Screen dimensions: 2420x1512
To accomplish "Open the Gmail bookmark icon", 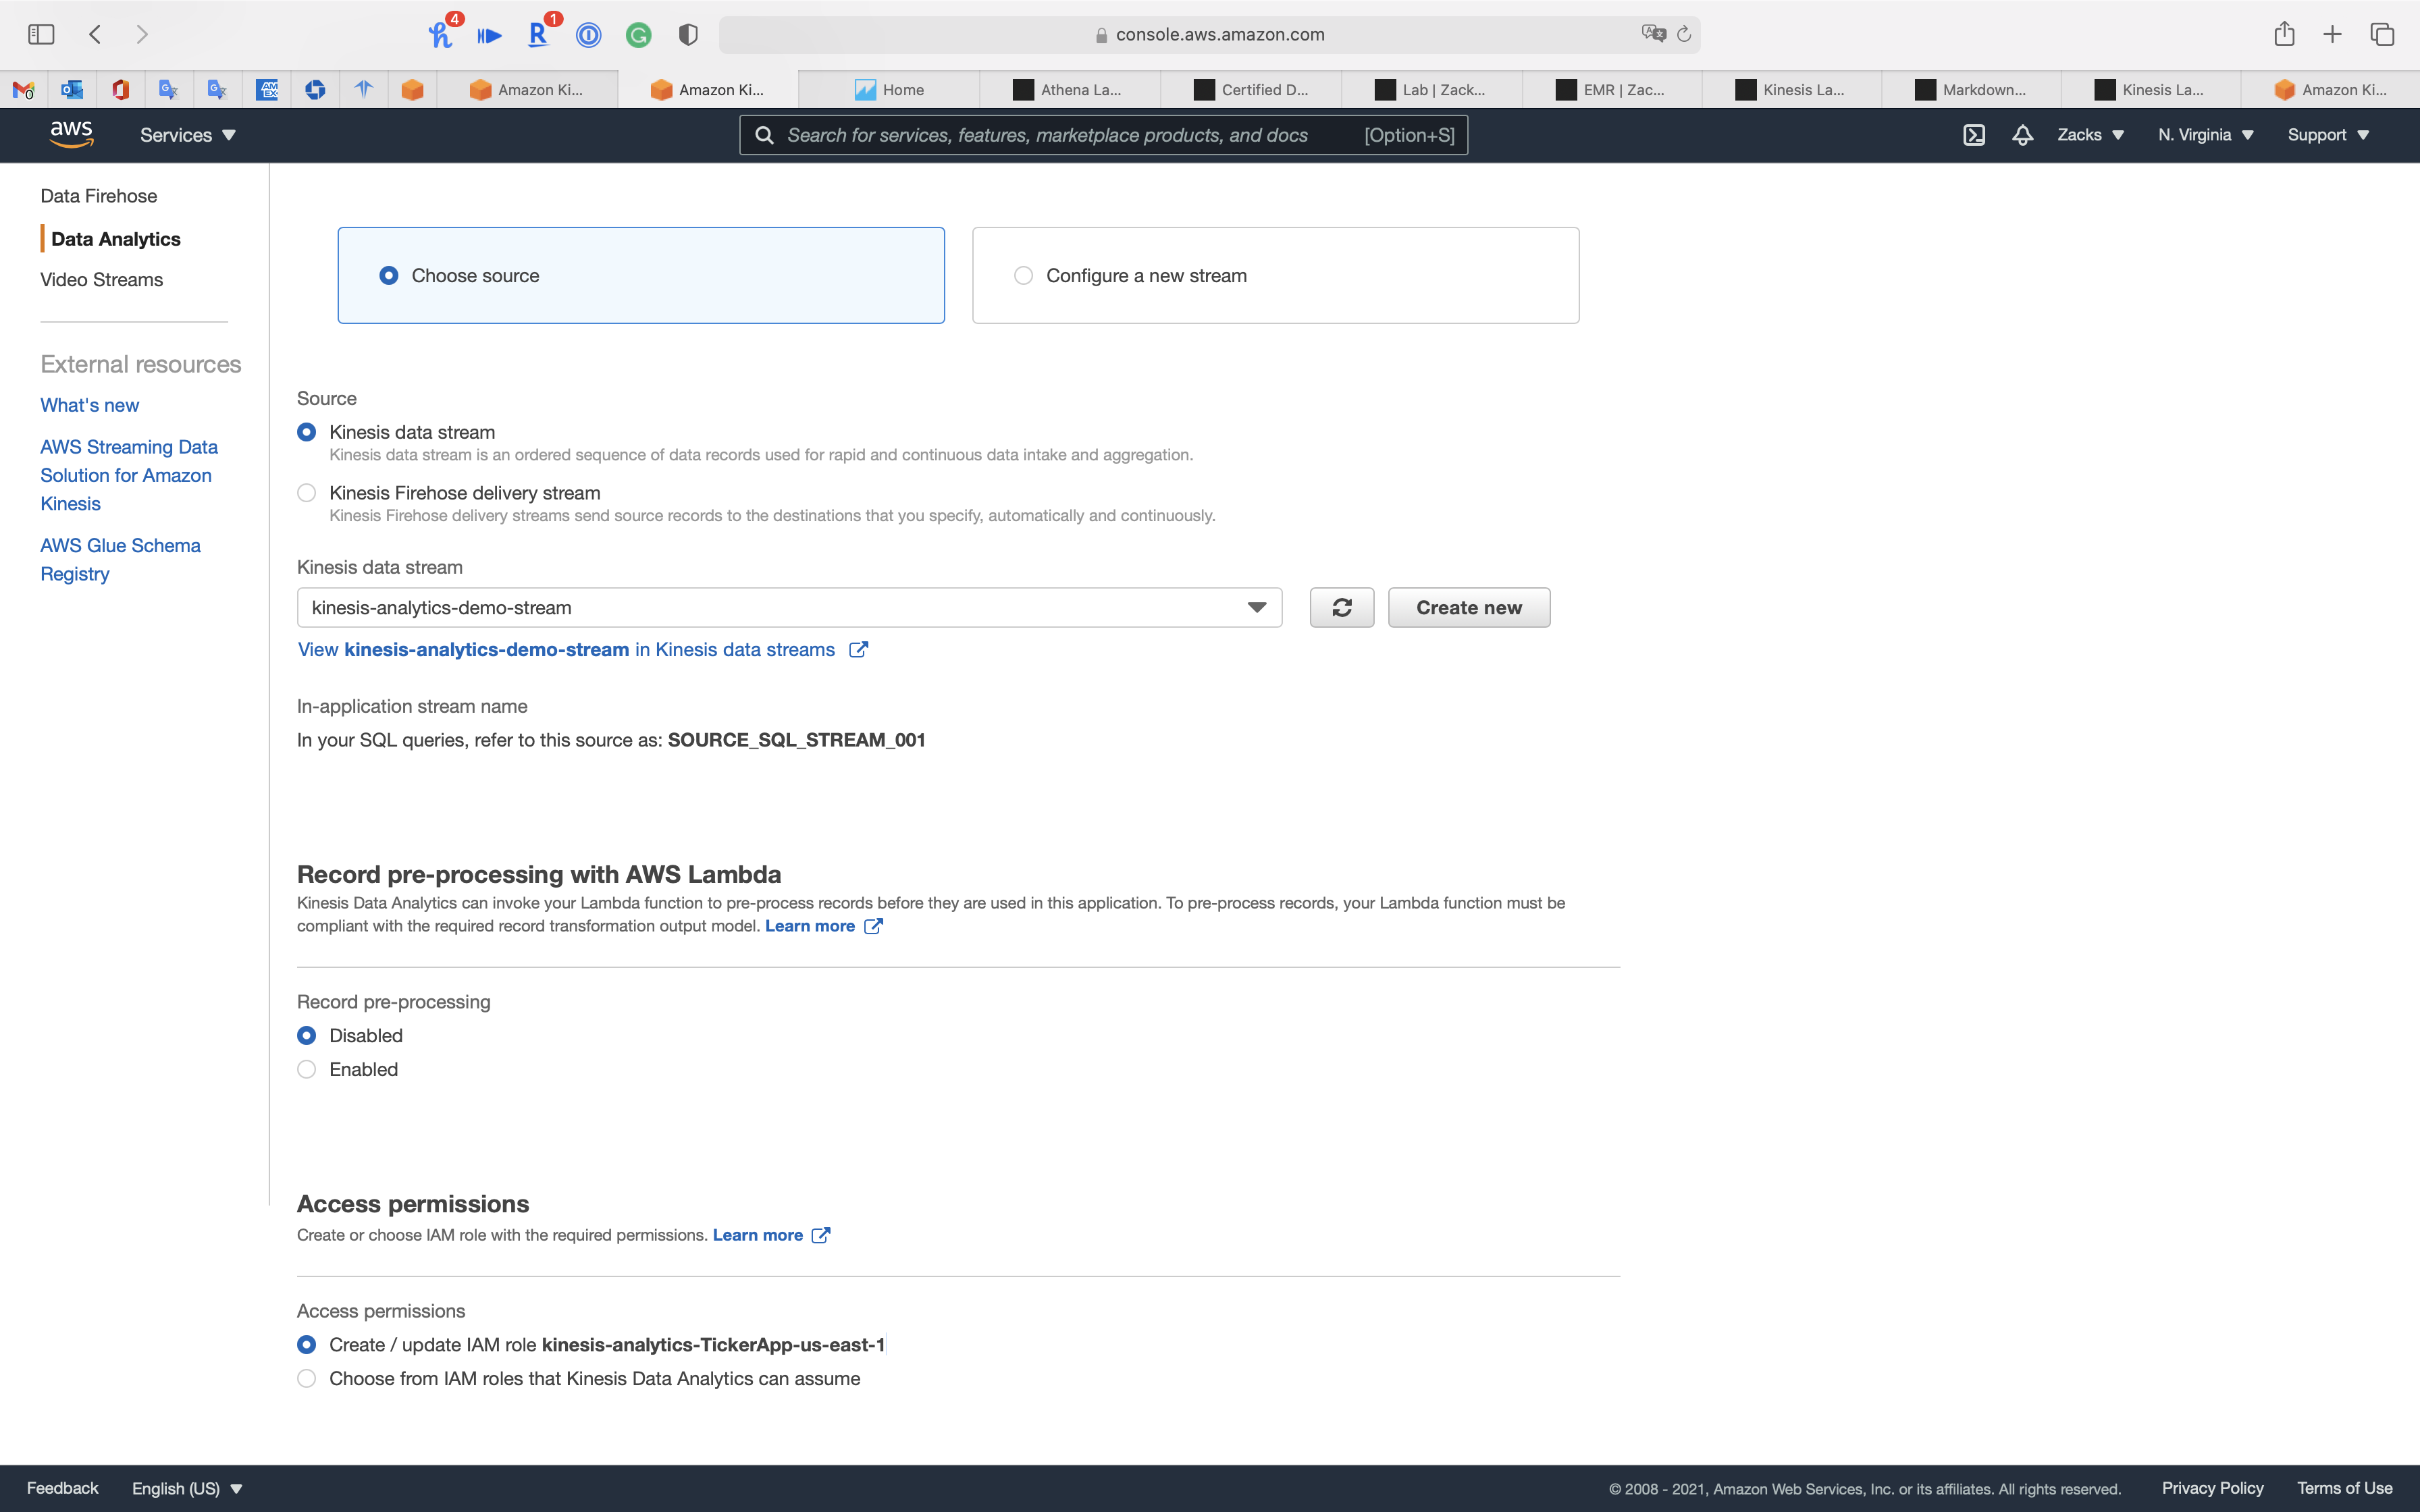I will click(x=24, y=90).
